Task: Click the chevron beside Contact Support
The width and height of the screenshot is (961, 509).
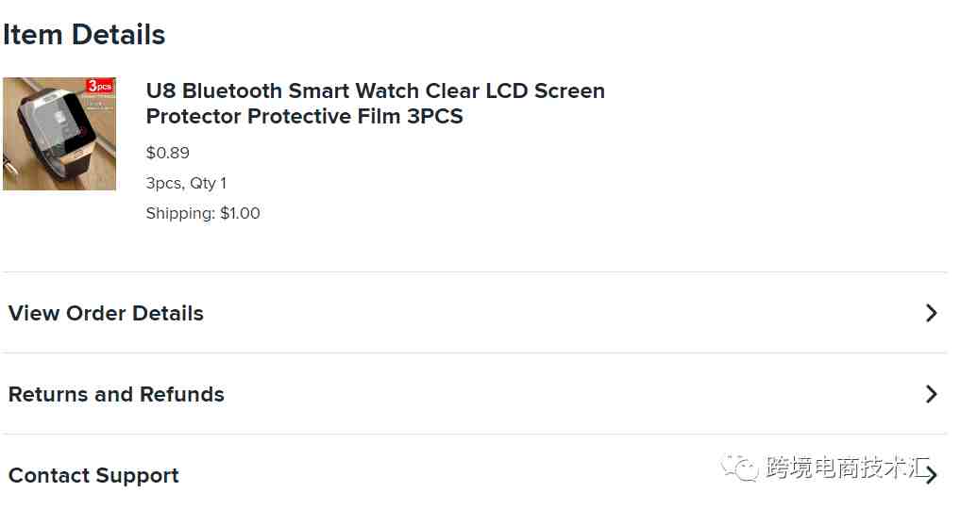Action: pyautogui.click(x=932, y=475)
